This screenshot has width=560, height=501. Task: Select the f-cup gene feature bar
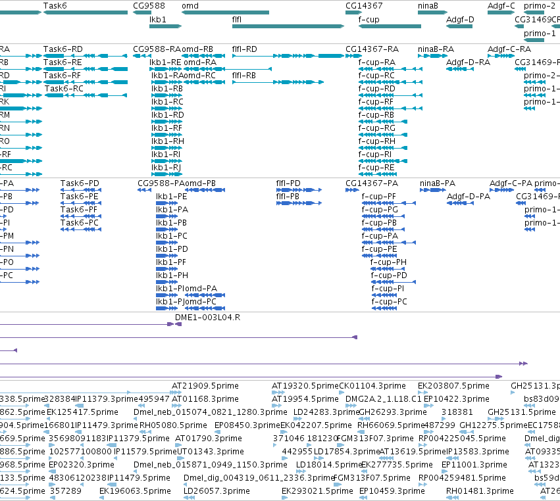390,26
